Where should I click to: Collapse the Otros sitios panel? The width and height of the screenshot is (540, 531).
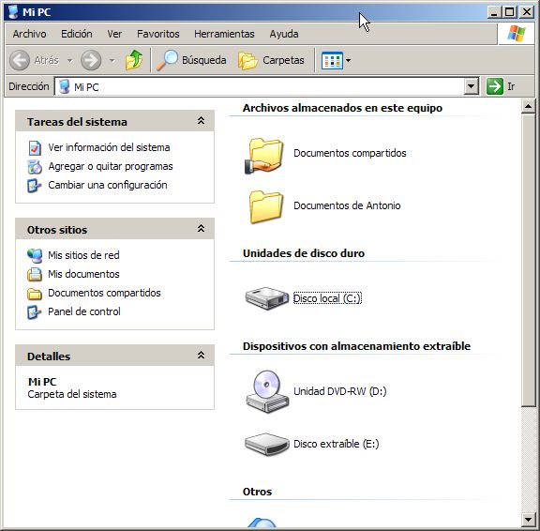[202, 229]
